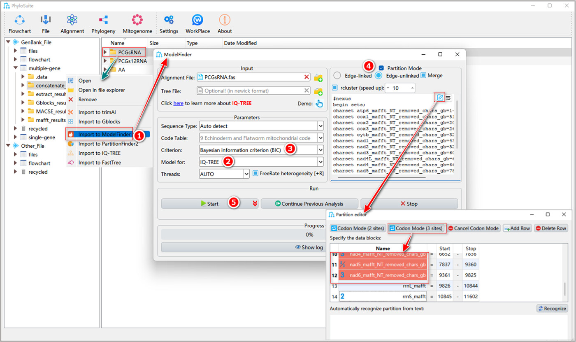Click Delete Row in Partition editor
Viewport: 576px width, 342px height.
click(550, 228)
